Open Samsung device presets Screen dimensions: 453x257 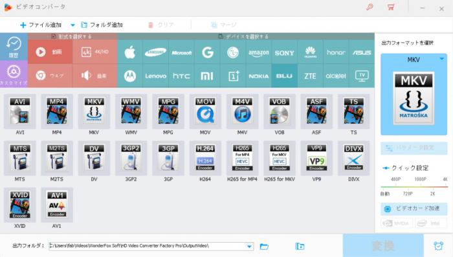(x=155, y=52)
